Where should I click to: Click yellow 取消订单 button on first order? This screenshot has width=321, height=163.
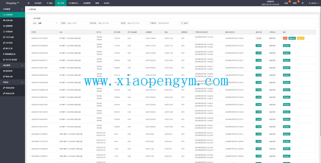coord(300,38)
